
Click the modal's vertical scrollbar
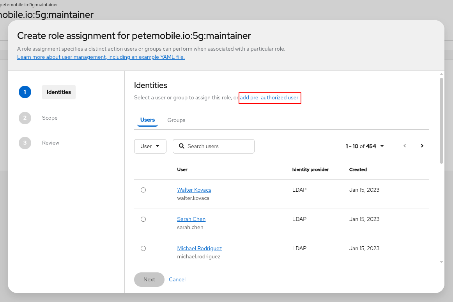coord(441,121)
